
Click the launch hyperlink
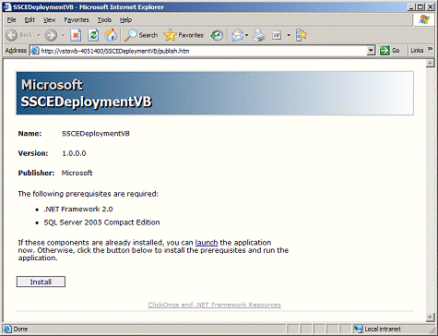coord(207,243)
